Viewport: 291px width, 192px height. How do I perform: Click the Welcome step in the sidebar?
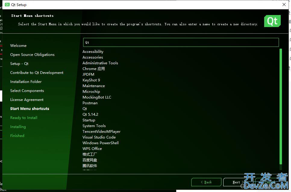coord(18,46)
